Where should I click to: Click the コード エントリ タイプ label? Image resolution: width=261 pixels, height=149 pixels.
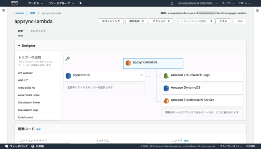pyautogui.click(x=33, y=140)
